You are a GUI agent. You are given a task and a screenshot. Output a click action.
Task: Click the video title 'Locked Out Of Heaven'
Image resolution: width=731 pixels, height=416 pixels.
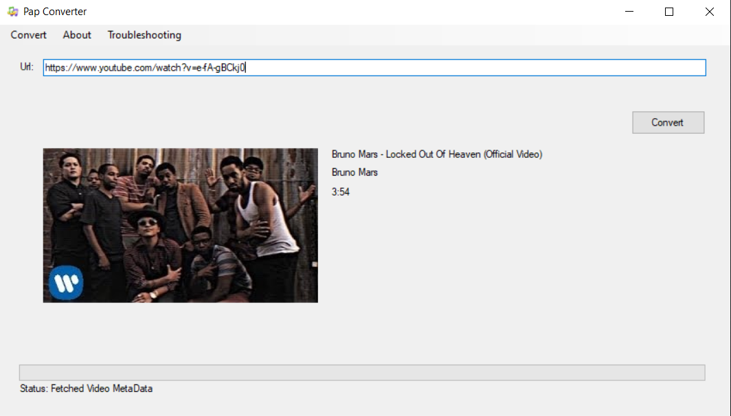[437, 154]
